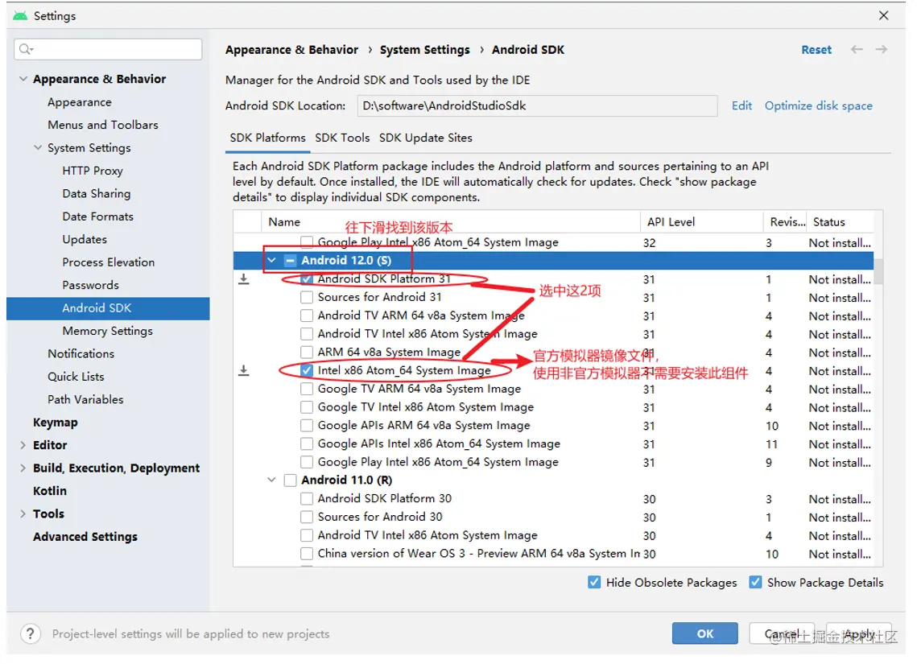Open HTTP Proxy settings
Screen dimensions: 917x664
tap(93, 171)
